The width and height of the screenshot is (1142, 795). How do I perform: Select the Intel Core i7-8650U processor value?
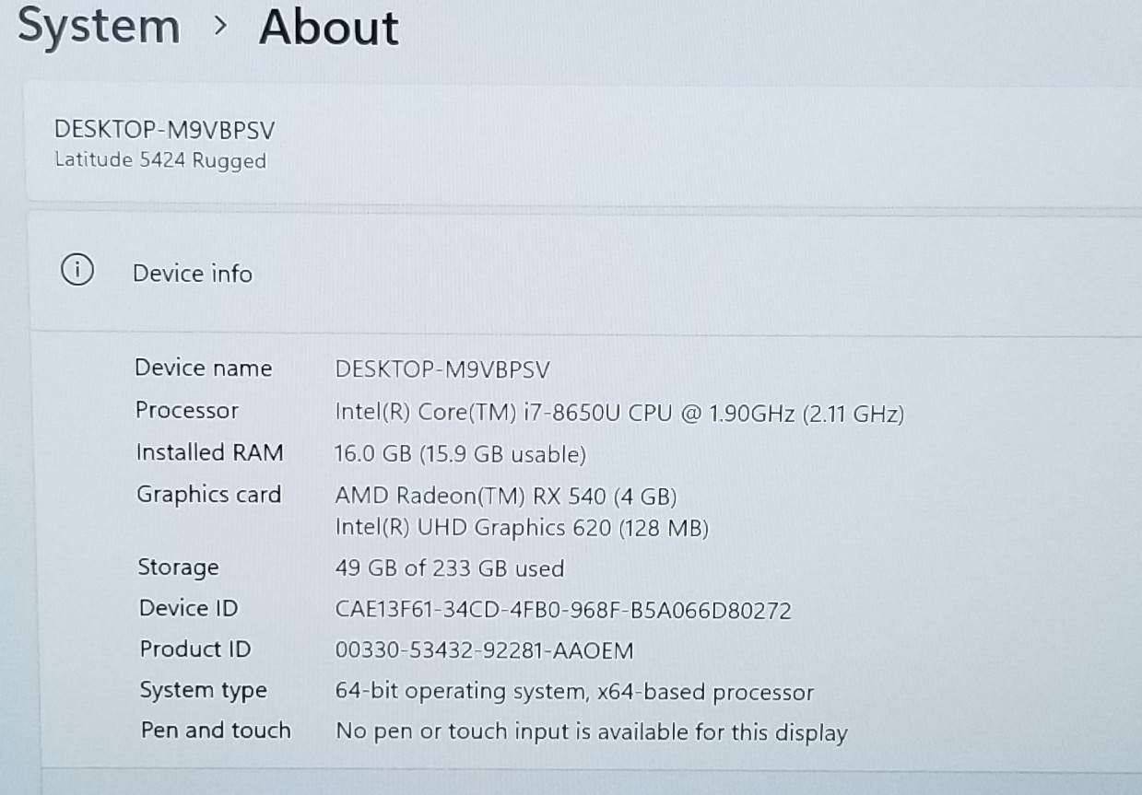[x=619, y=414]
